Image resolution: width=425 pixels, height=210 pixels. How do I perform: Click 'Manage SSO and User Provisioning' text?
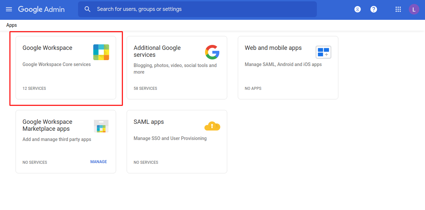pos(170,138)
